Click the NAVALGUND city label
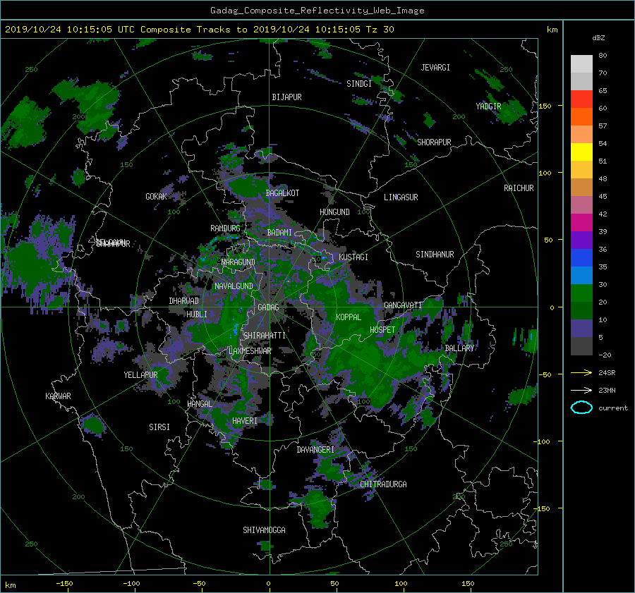The height and width of the screenshot is (593, 635). [x=234, y=286]
